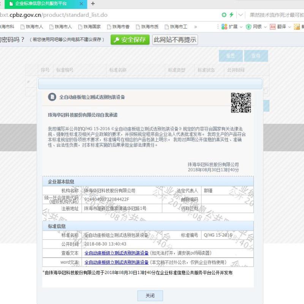304x304 pixels.
Task: Click the 公开时间 value 2018-08-30 13:40:43
Action: pos(105,244)
